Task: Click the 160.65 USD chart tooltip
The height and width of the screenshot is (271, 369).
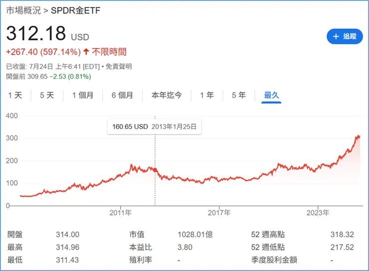Action: (x=155, y=127)
